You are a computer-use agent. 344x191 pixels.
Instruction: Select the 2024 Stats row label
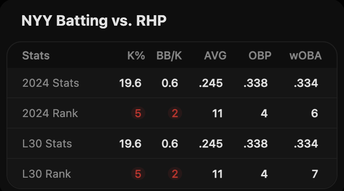click(x=51, y=83)
